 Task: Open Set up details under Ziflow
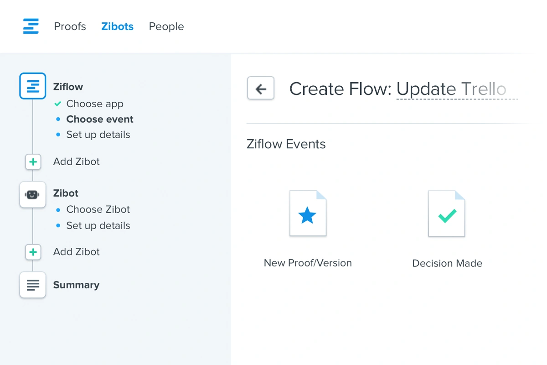[x=98, y=135]
